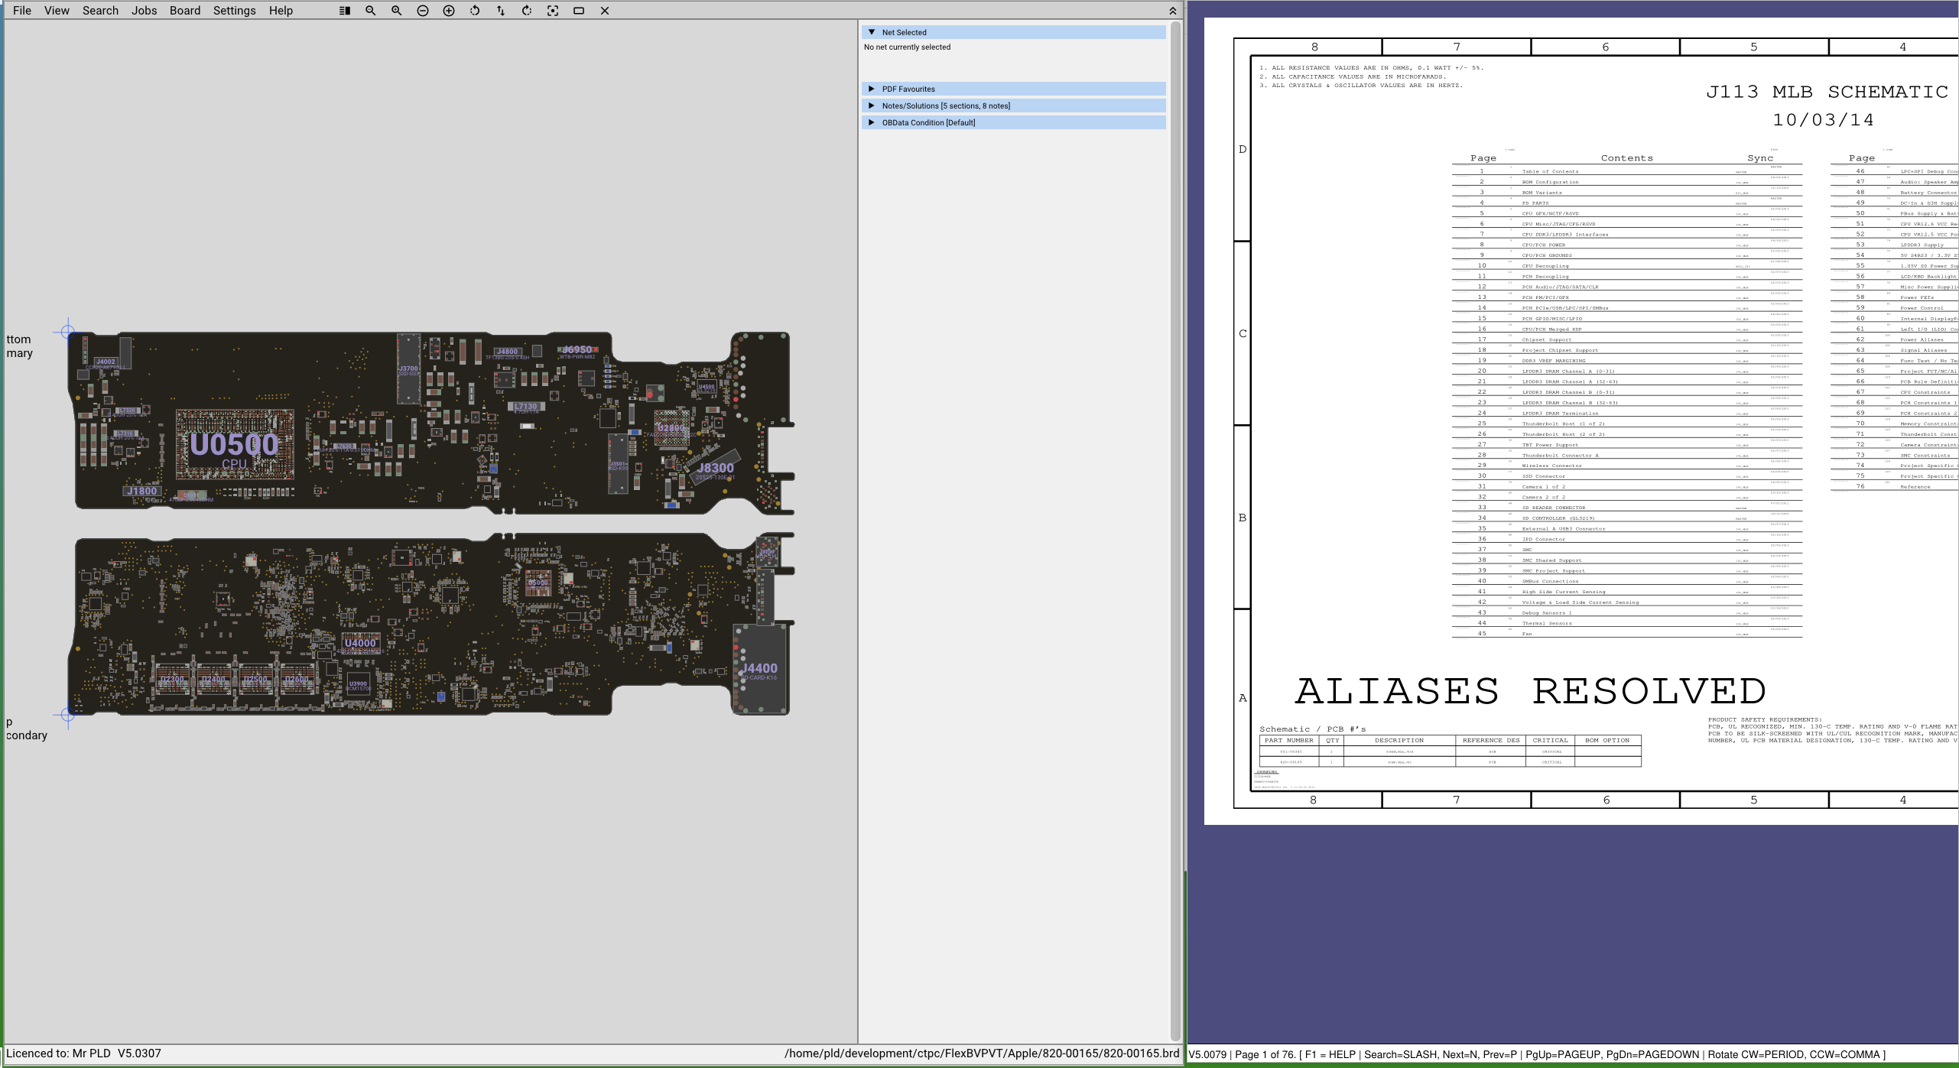The height and width of the screenshot is (1068, 1959).
Task: Click the circled minus icon
Action: pos(423,11)
